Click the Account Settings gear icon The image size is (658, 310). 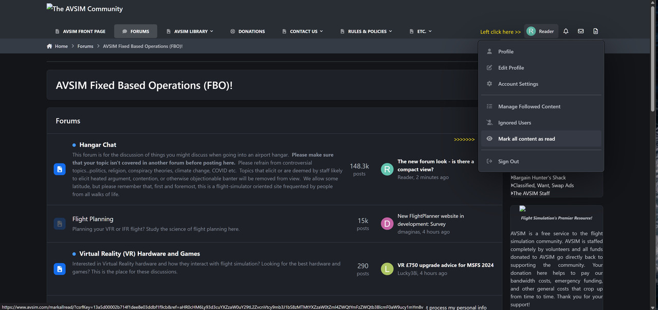(489, 84)
